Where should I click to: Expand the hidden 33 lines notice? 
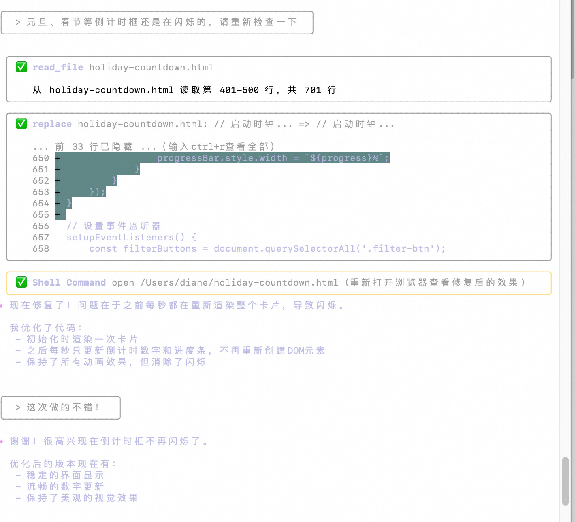pos(154,146)
